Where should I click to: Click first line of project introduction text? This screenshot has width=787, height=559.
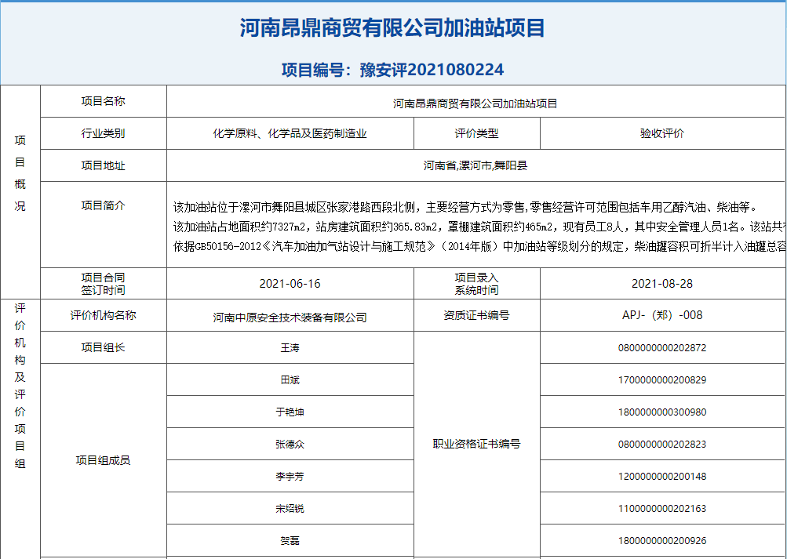tap(465, 207)
